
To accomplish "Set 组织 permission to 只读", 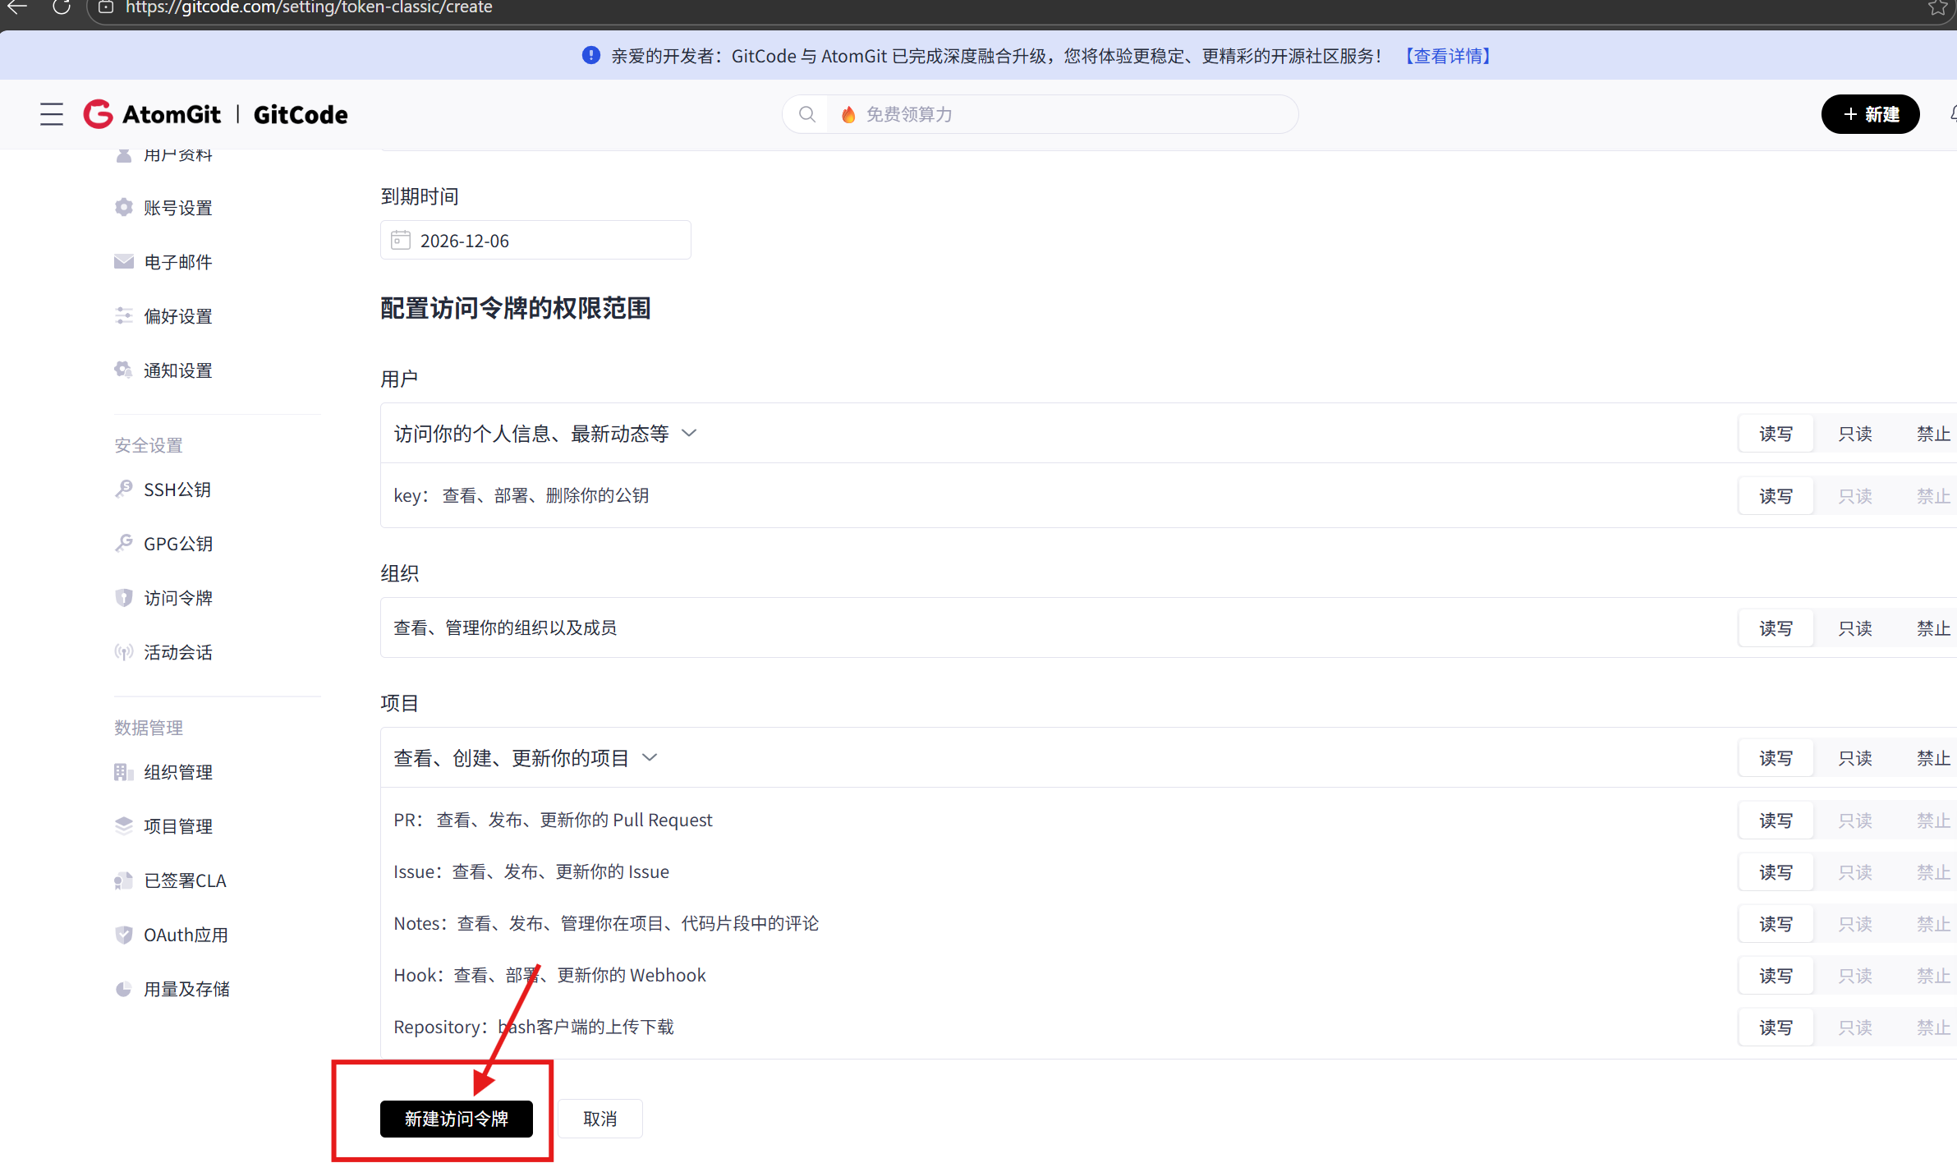I will [x=1854, y=628].
